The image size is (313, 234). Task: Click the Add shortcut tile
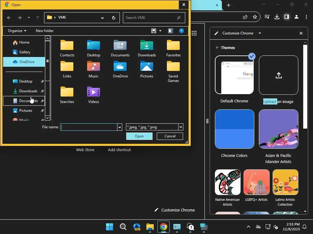[120, 150]
